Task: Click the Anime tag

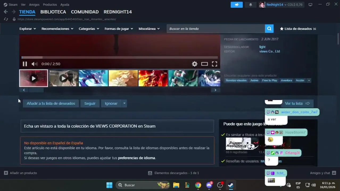Action: (x=254, y=80)
